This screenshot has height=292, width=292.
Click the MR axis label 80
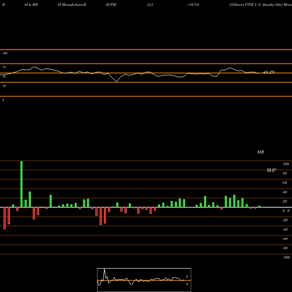click(x=285, y=173)
